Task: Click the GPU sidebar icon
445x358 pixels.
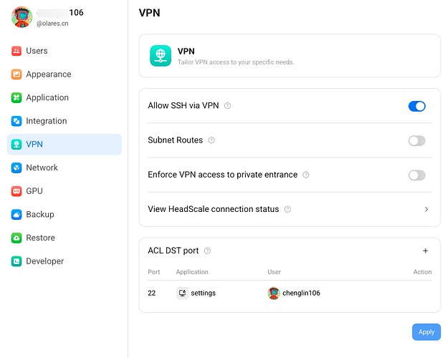Action: coord(16,191)
